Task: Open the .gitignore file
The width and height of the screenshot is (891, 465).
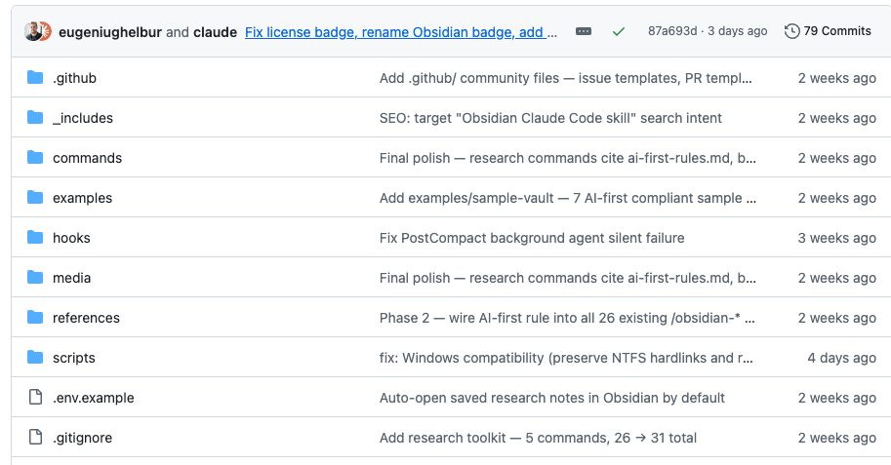Action: pos(82,438)
